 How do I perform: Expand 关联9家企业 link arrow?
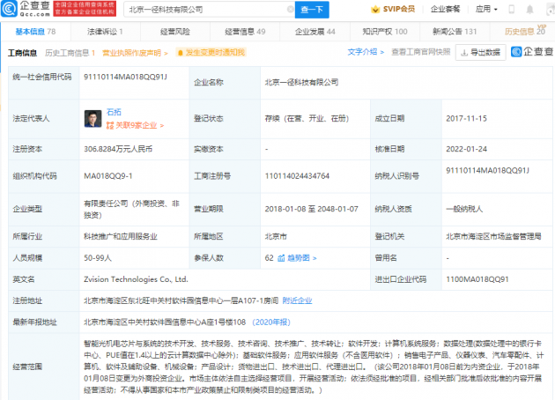(162, 126)
